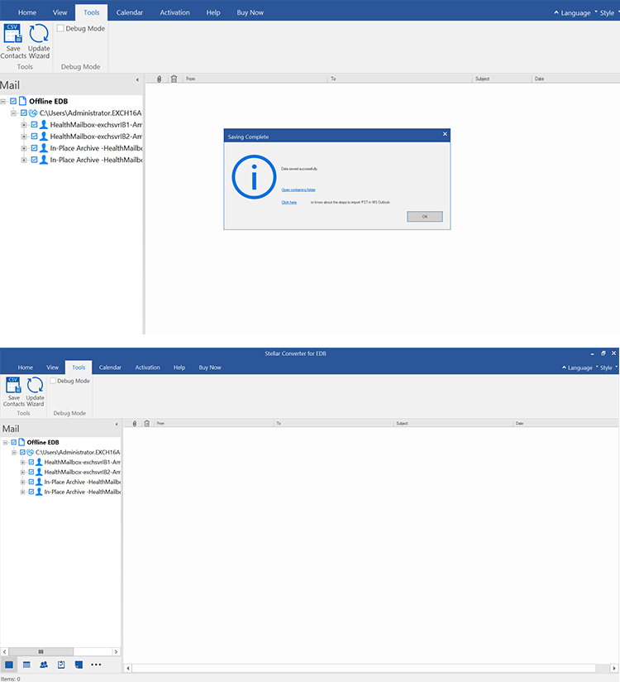The height and width of the screenshot is (682, 620).
Task: Click database icon beside C:\Users path, lower window
Action: (31, 453)
